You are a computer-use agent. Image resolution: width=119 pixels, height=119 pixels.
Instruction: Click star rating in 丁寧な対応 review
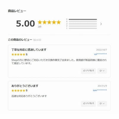point(18,54)
